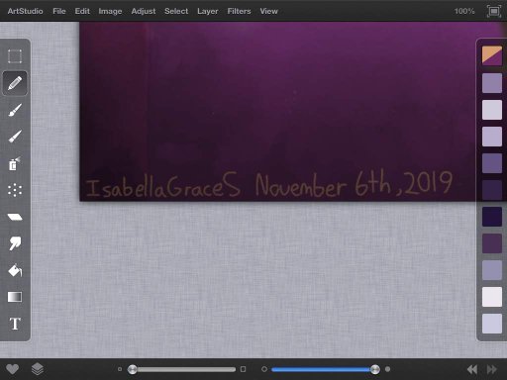Pick the dark navy color swatch
The height and width of the screenshot is (380, 507).
[x=492, y=217]
